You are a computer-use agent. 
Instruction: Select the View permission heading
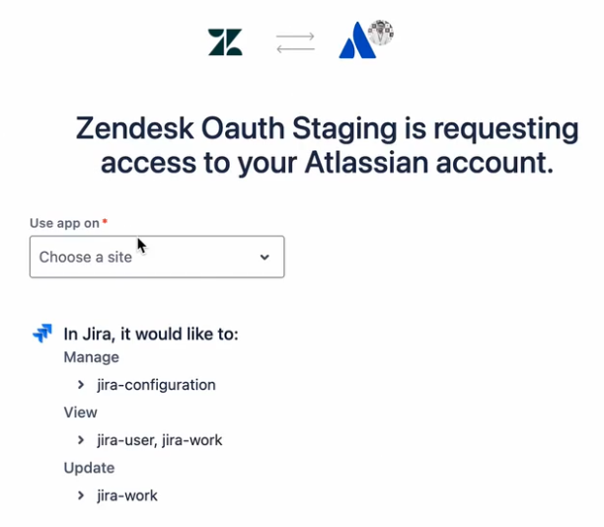point(80,413)
